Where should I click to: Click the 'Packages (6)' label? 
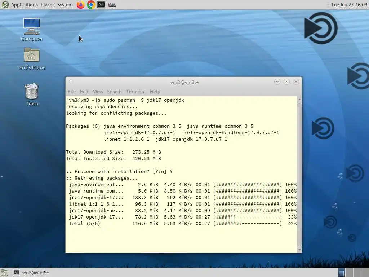83,126
